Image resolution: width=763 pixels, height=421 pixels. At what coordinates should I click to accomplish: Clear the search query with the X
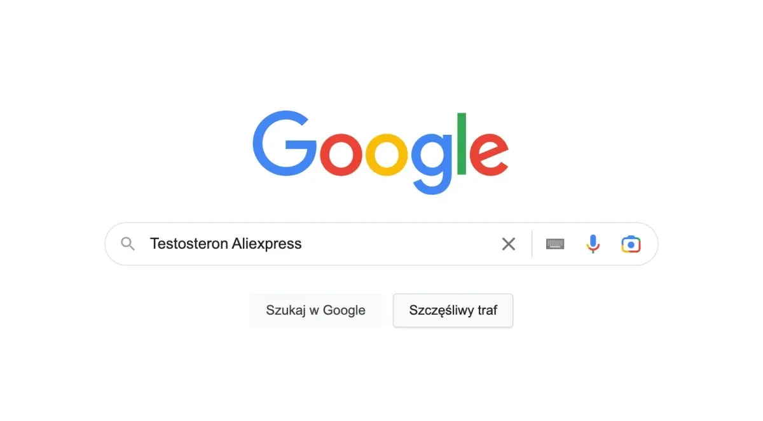[509, 244]
